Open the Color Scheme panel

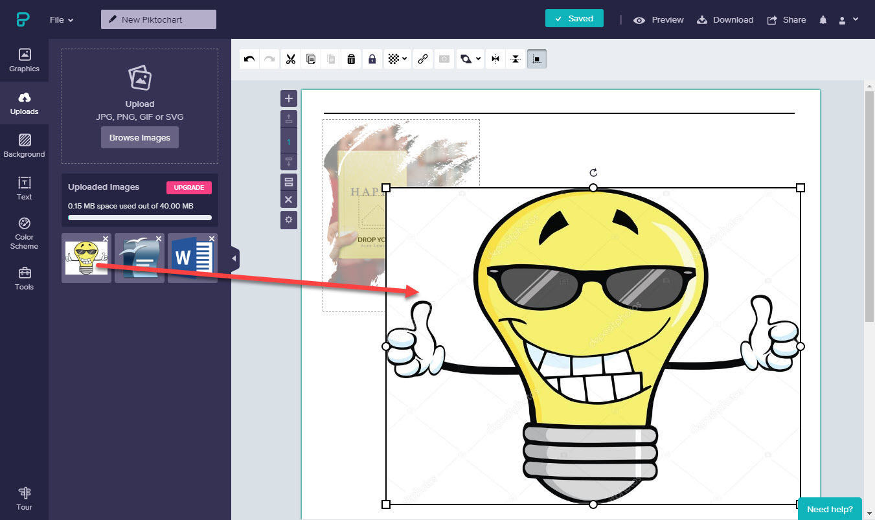(x=24, y=233)
